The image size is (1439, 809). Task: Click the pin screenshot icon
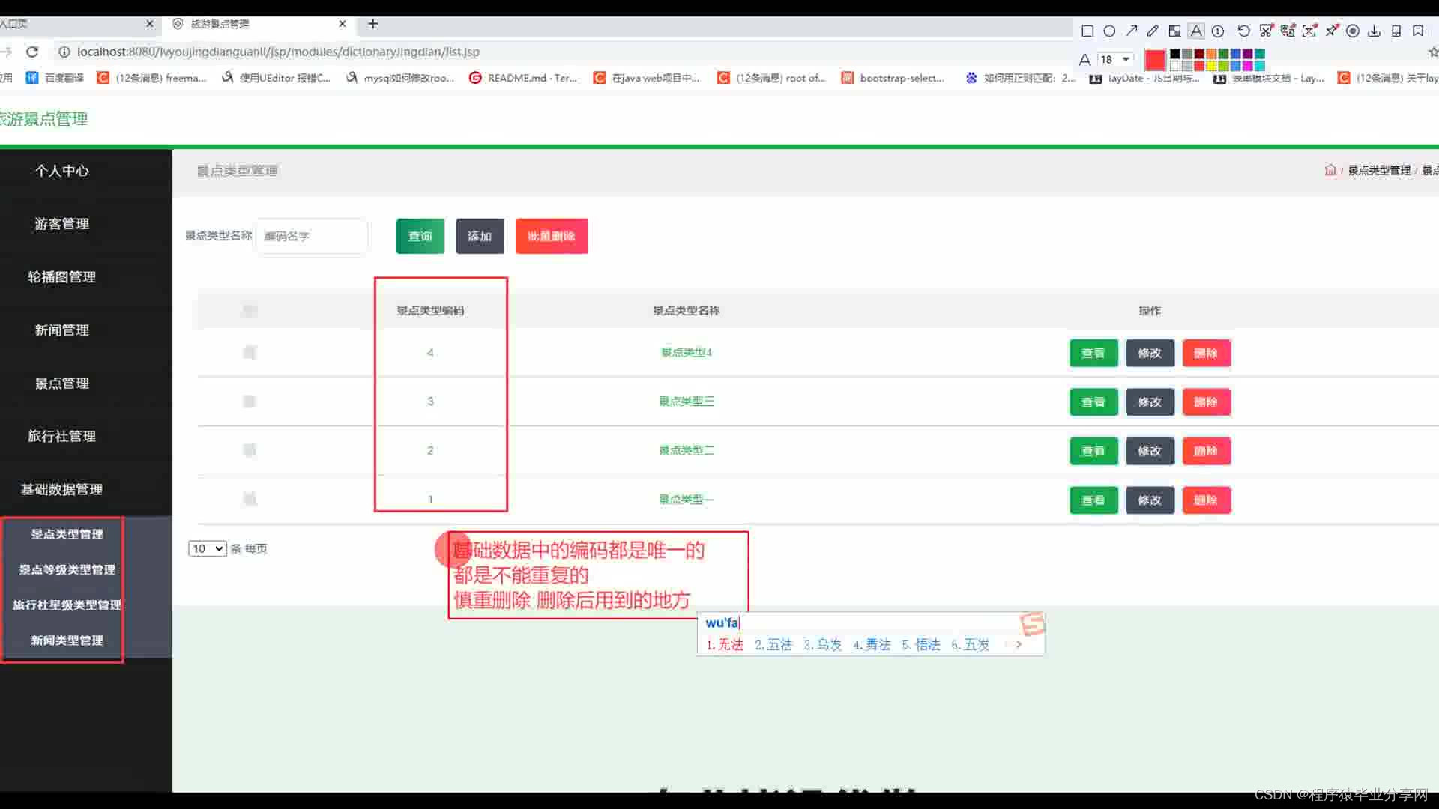tap(1332, 31)
